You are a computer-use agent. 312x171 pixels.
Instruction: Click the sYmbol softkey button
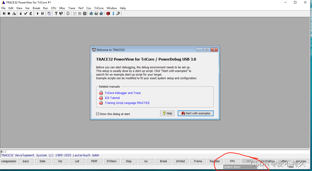181,161
